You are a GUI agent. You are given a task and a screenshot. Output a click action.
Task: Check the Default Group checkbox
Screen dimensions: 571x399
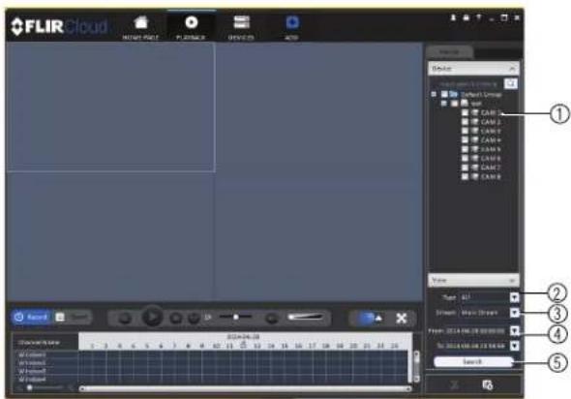click(444, 94)
